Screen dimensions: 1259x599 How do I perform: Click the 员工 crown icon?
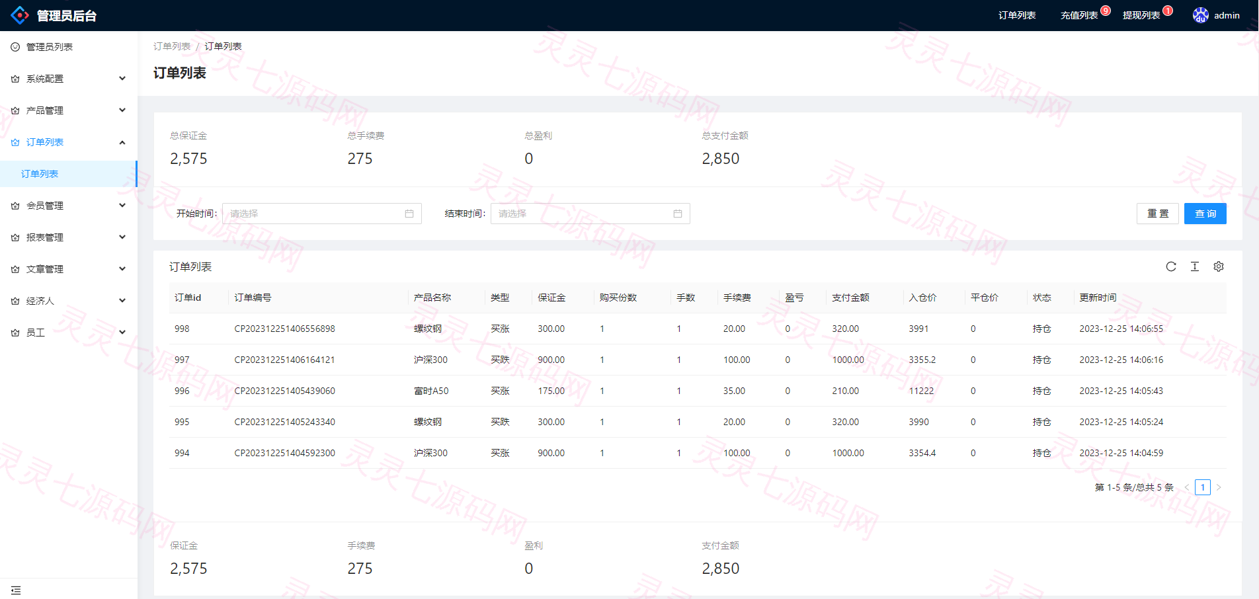[15, 333]
